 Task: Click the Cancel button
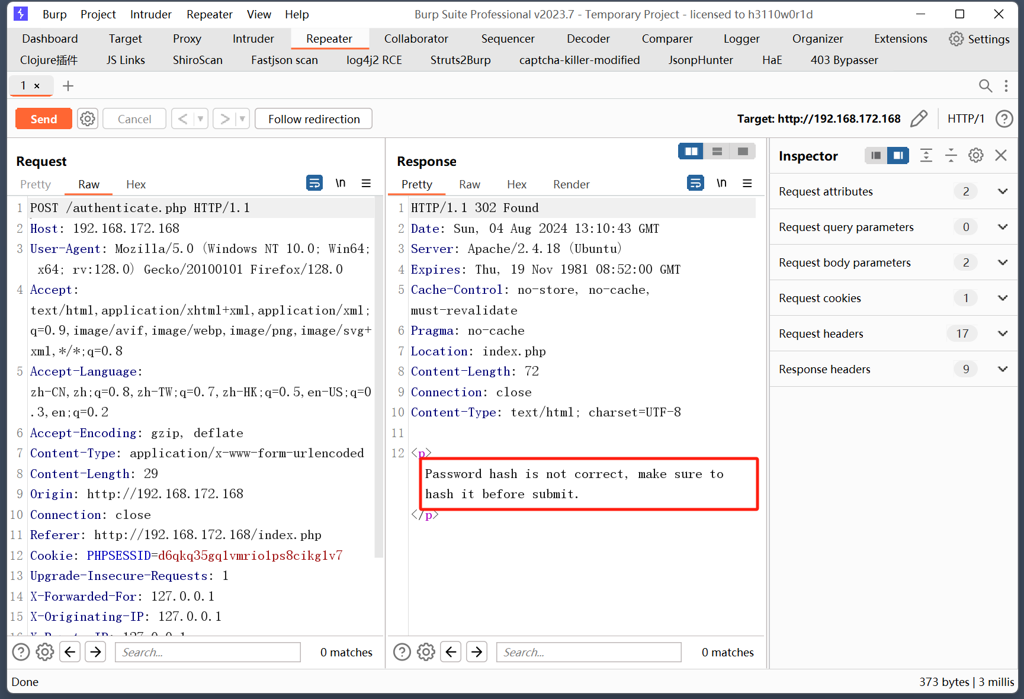click(134, 119)
